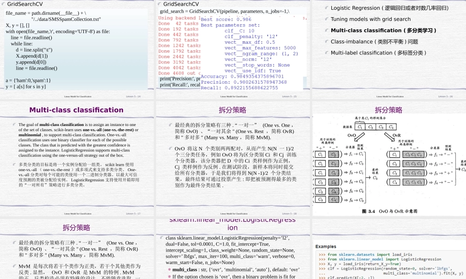Click the 'vect__max_features: 5000' parameter line
The width and height of the screenshot is (466, 279).
pos(260,48)
